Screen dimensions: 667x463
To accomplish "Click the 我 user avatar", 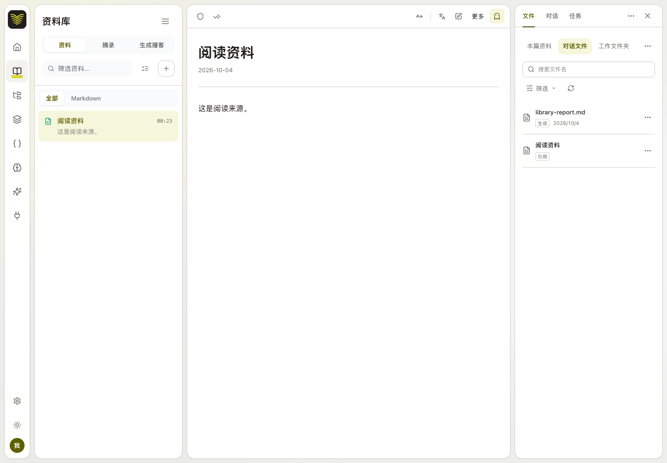I will coord(17,445).
